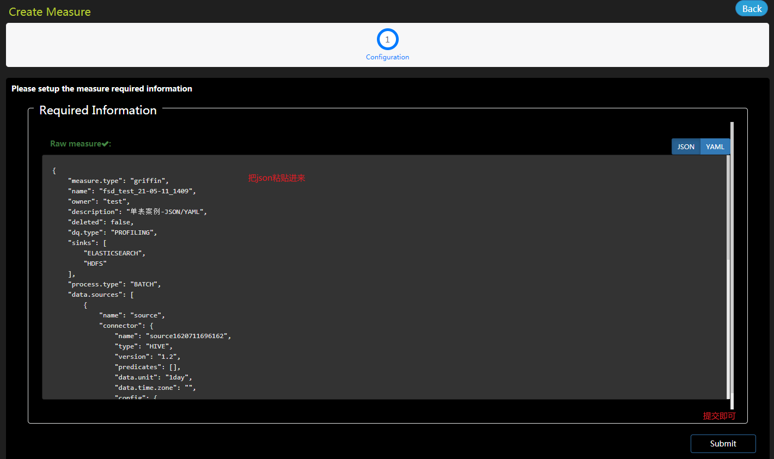Click the "HDFS" sink entry
The image size is (774, 459).
[95, 264]
